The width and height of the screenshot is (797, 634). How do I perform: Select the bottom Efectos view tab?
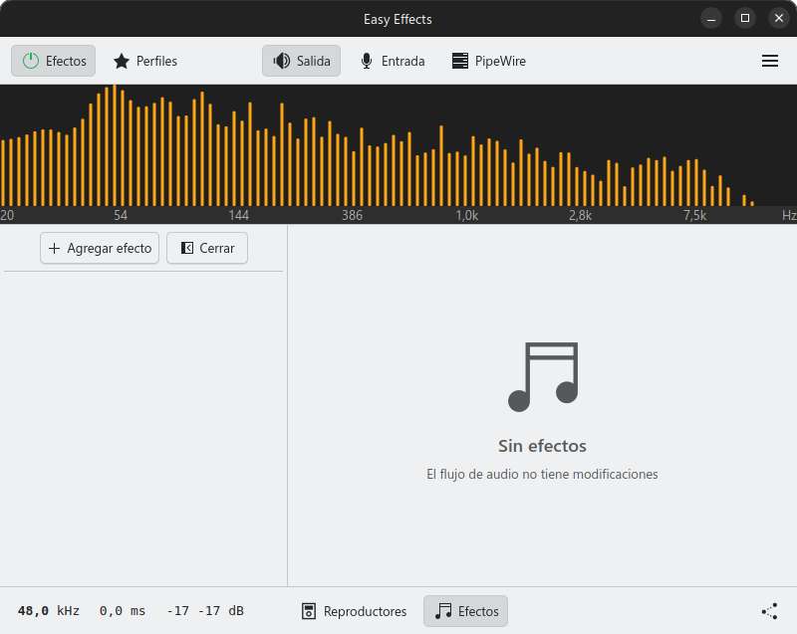tap(466, 611)
